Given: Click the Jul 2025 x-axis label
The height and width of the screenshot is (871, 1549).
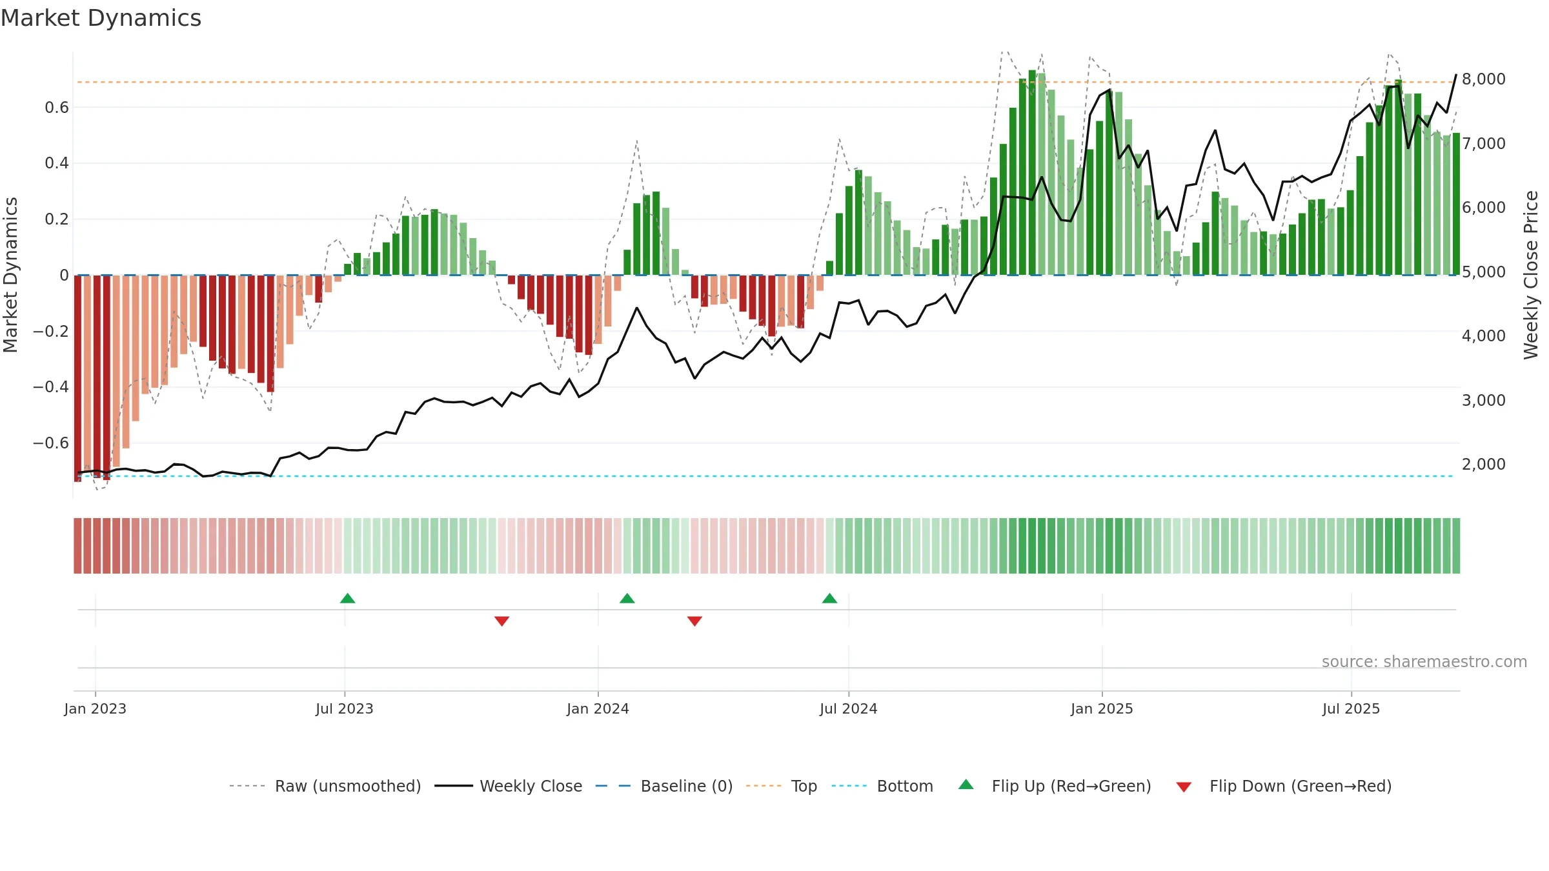Looking at the screenshot, I should coord(1352,708).
